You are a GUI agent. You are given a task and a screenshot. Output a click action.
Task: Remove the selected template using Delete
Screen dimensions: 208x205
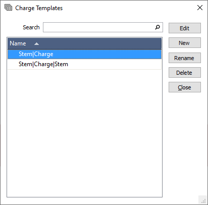[185, 73]
